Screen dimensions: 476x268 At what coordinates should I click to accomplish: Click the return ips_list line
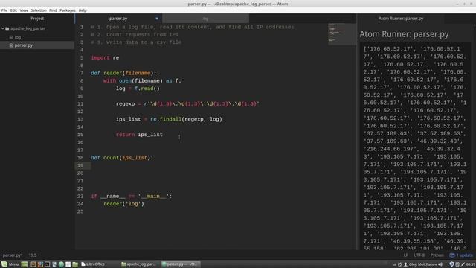(x=139, y=135)
